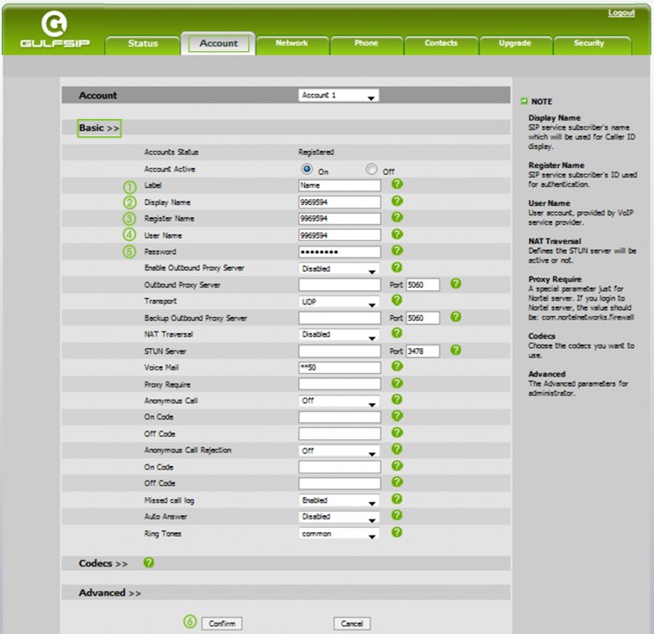Click the 'Registered' account status text
Viewport: 654px width, 634px height.
coord(316,152)
